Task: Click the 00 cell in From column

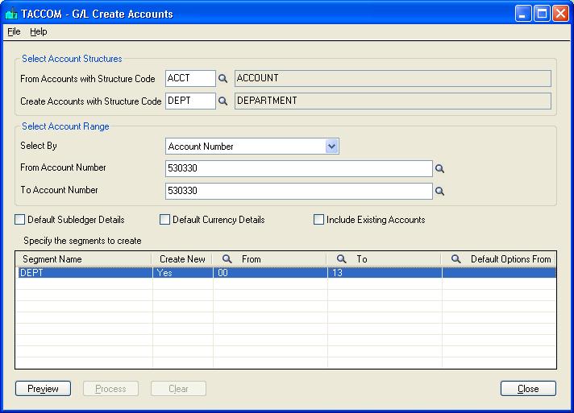Action: [270, 273]
